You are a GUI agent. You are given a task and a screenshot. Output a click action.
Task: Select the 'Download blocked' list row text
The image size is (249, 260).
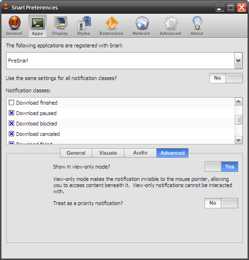point(36,124)
